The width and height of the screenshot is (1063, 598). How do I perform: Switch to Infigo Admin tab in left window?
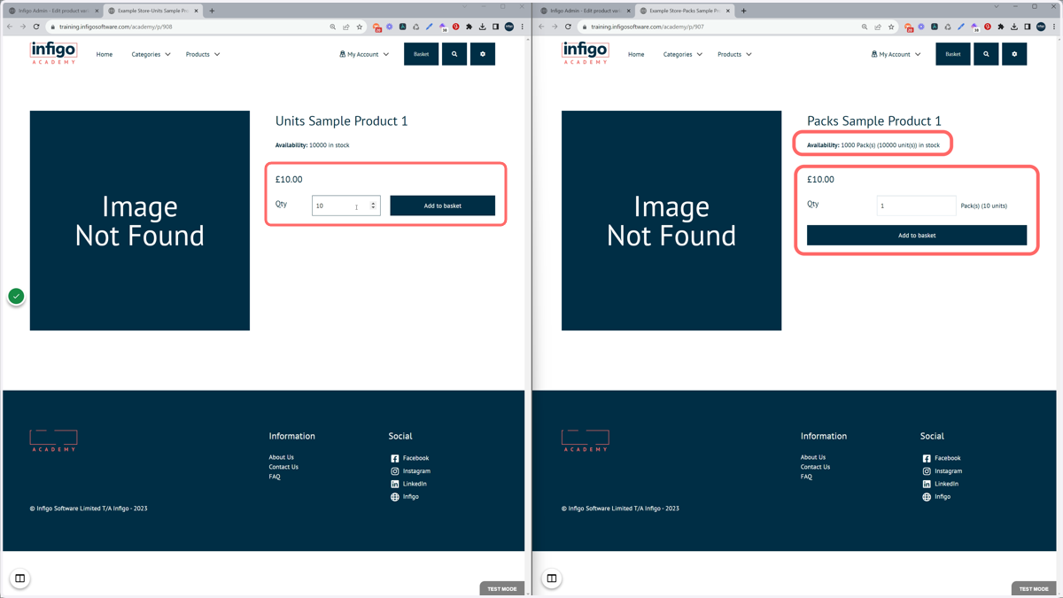click(x=53, y=11)
